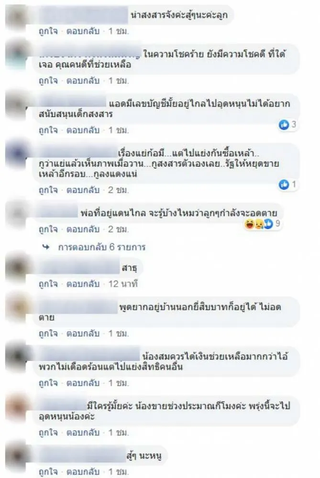Open avatar of สาธุ commenter
Image resolution: width=320 pixels, height=478 pixels.
17,268
